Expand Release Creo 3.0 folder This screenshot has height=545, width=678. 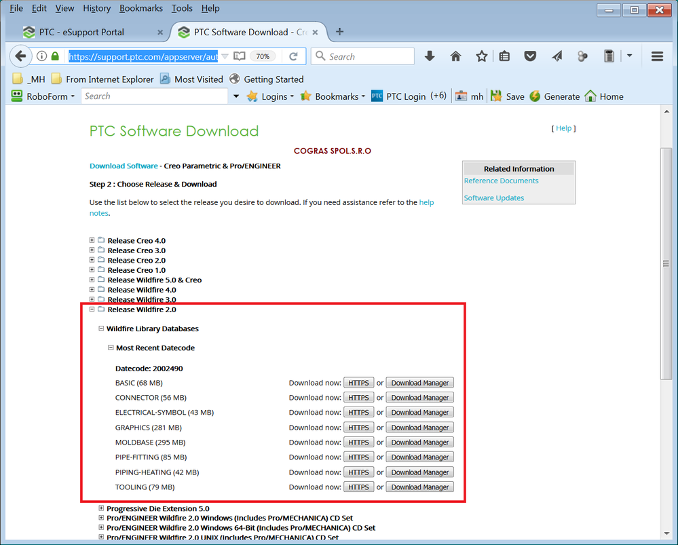92,250
